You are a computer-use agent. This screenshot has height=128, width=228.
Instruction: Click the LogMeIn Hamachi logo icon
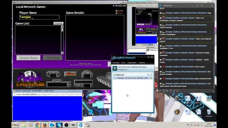(x=114, y=58)
